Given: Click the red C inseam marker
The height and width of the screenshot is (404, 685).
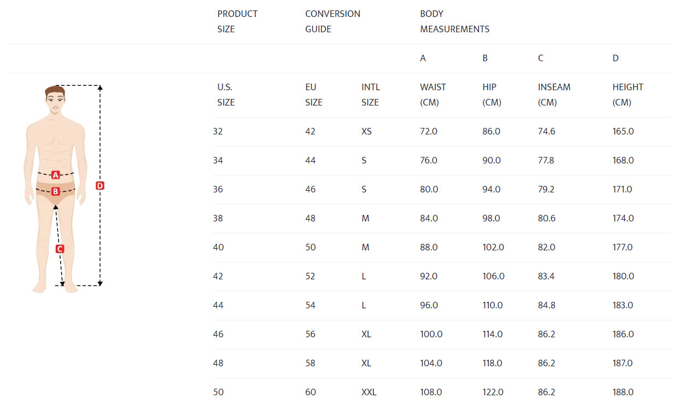Looking at the screenshot, I should click(x=60, y=249).
